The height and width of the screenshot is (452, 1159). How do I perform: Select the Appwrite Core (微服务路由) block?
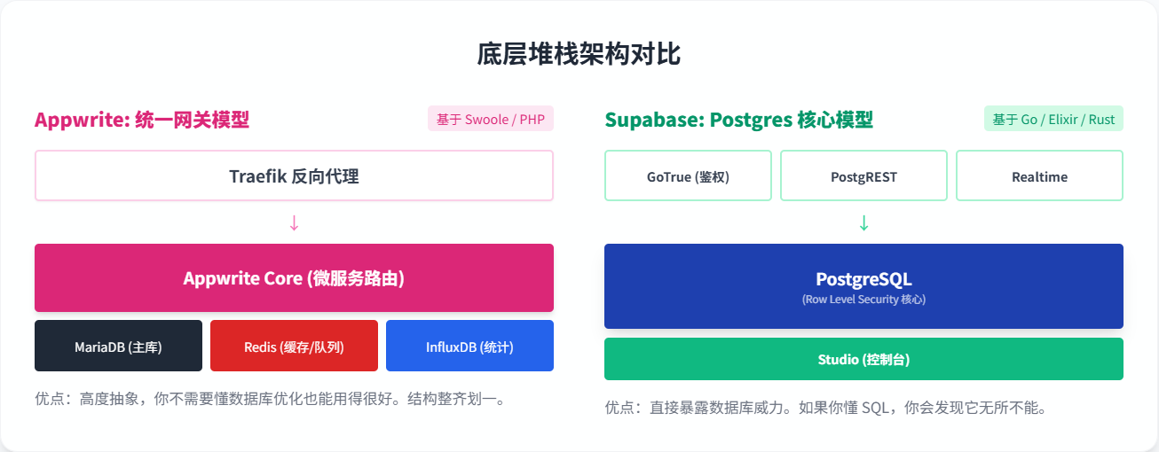click(294, 278)
